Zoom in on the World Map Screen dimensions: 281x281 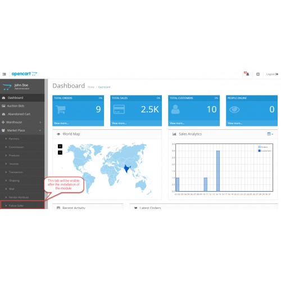[x=60, y=146]
